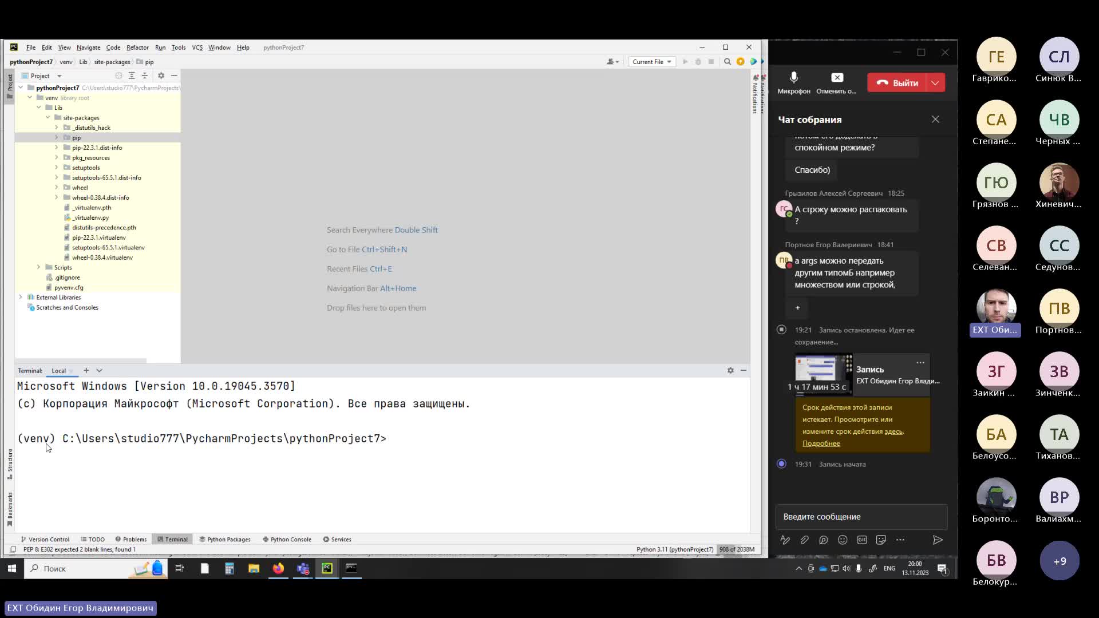Expand the setuptools folder
The width and height of the screenshot is (1099, 618).
pos(56,168)
